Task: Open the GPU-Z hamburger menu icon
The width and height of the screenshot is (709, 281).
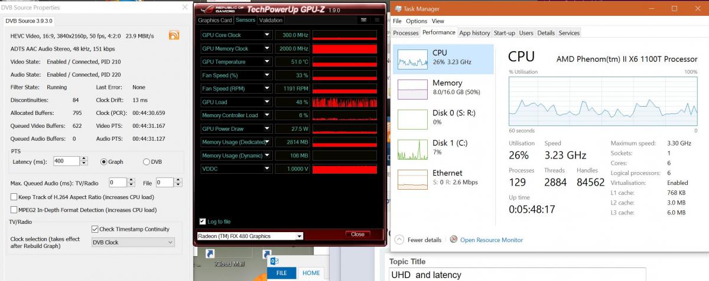Action: point(377,20)
